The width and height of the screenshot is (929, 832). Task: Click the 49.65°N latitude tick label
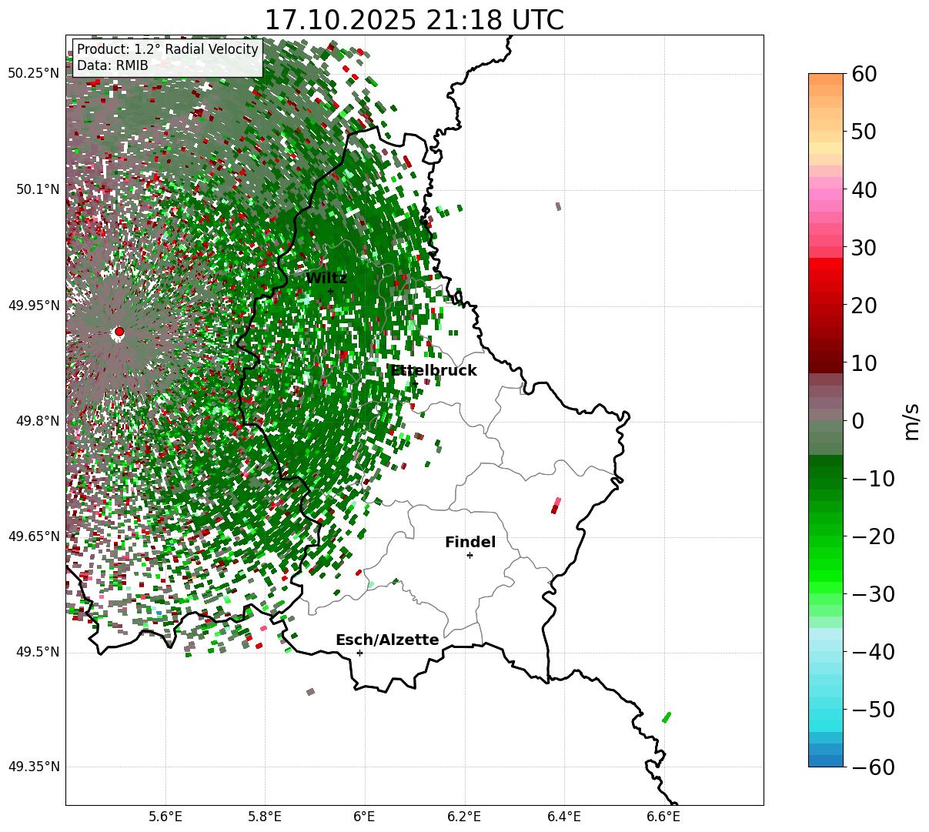(x=33, y=536)
